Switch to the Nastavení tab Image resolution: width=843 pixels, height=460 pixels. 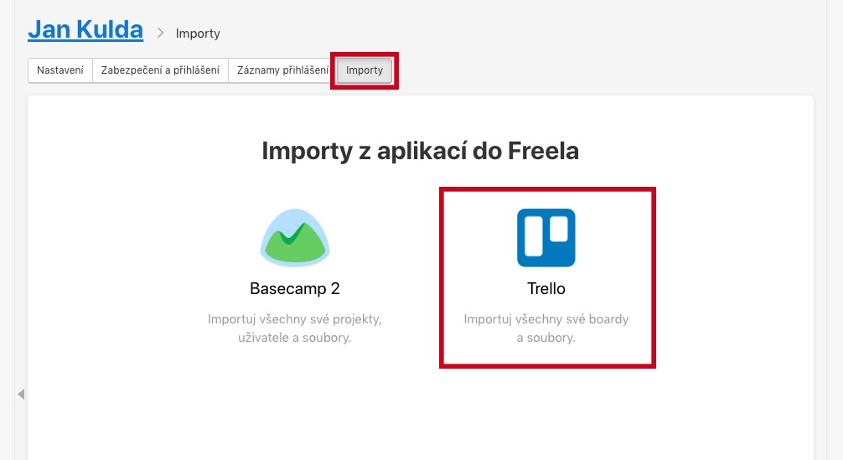(x=60, y=70)
